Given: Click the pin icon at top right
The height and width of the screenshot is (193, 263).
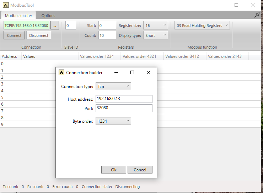Looking at the screenshot, I should pyautogui.click(x=257, y=15).
